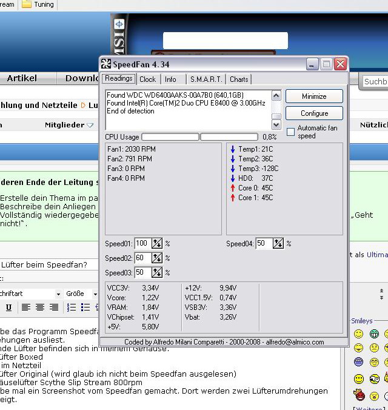
Task: Open the Clock tab
Action: point(148,79)
